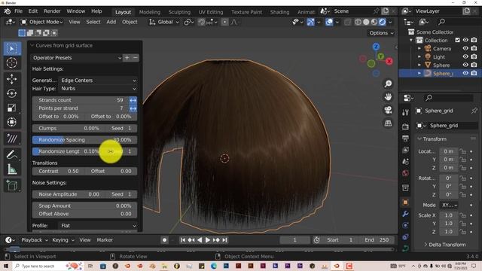The width and height of the screenshot is (482, 271).
Task: Select the Scale tool
Action: 12,108
